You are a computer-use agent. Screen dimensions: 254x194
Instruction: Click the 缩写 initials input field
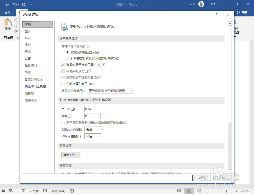coord(92,116)
